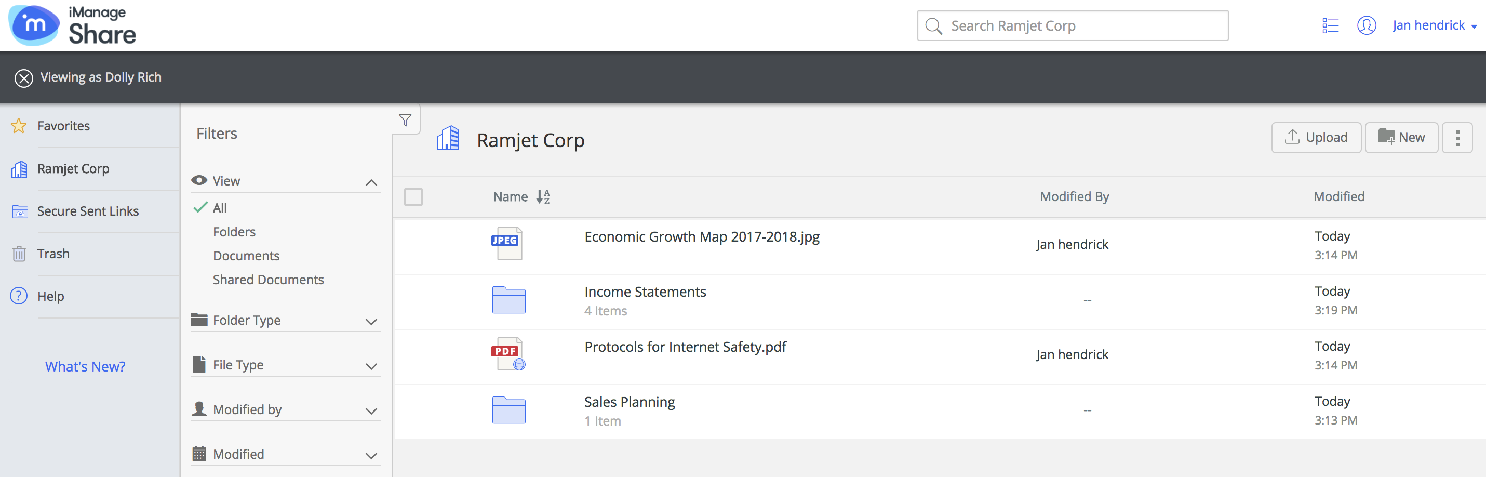
Task: Select the Folders view filter
Action: tap(234, 232)
